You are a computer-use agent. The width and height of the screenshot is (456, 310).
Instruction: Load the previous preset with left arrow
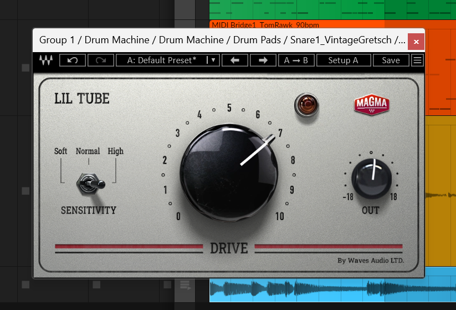(x=234, y=60)
